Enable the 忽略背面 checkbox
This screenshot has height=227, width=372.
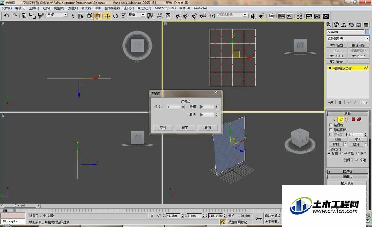(x=331, y=130)
